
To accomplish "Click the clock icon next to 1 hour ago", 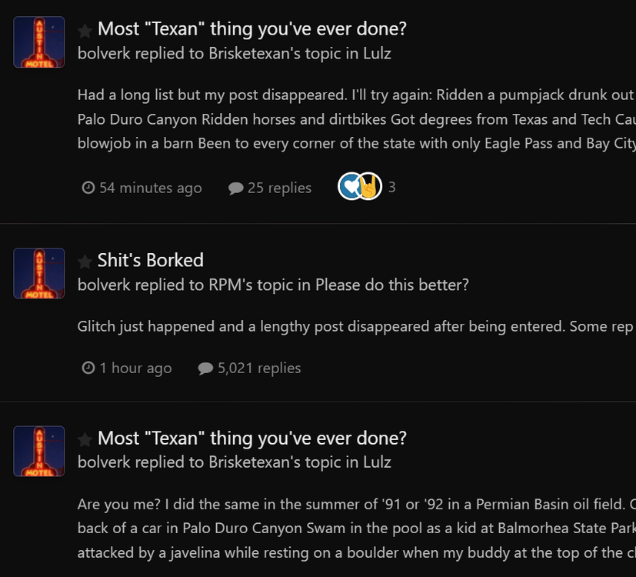I will [x=88, y=368].
